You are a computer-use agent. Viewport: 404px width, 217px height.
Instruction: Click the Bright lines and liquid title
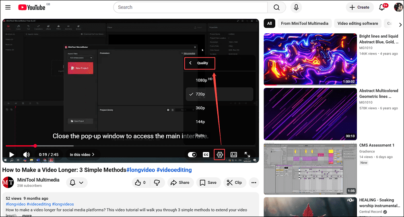point(379,39)
